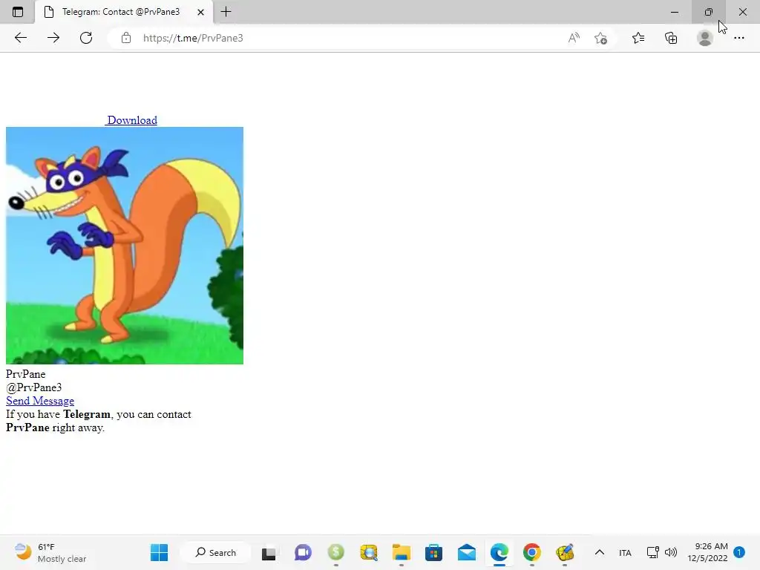Go forward with the arrow button

(x=53, y=38)
